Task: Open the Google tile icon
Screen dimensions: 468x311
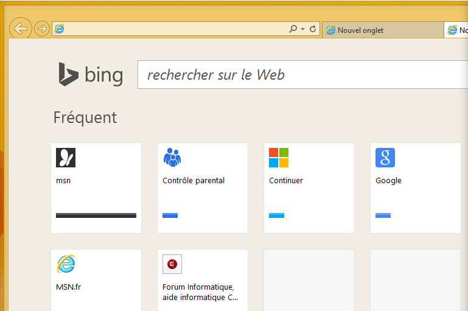Action: click(385, 158)
